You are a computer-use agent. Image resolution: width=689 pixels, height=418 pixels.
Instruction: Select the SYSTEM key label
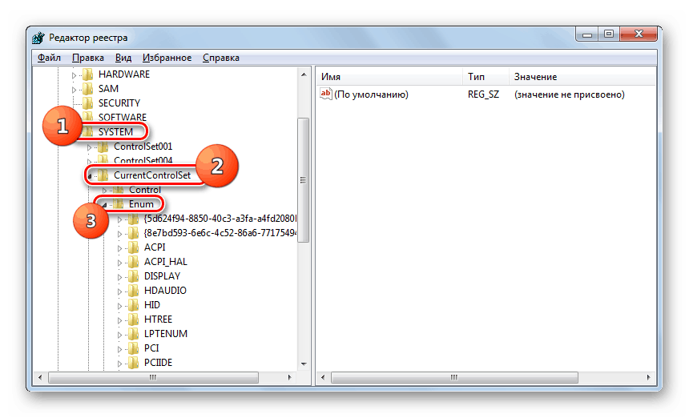pos(115,131)
